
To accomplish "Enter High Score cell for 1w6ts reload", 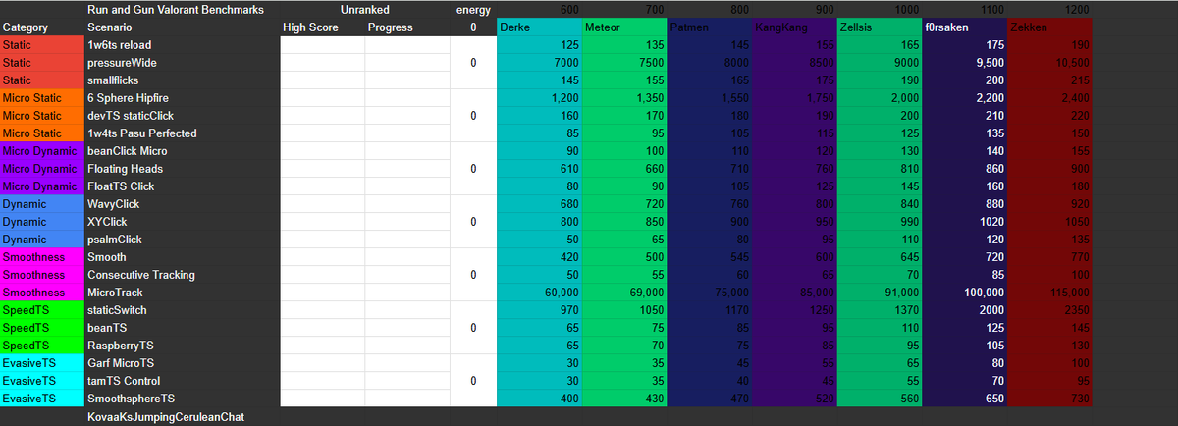I will click(323, 44).
